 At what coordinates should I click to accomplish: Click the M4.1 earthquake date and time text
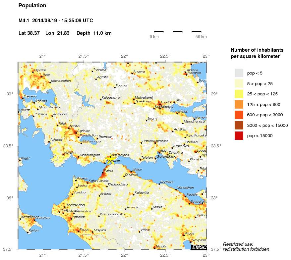point(56,21)
